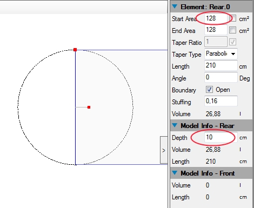Click the Boundary label
The width and height of the screenshot is (254, 208).
tap(184, 90)
